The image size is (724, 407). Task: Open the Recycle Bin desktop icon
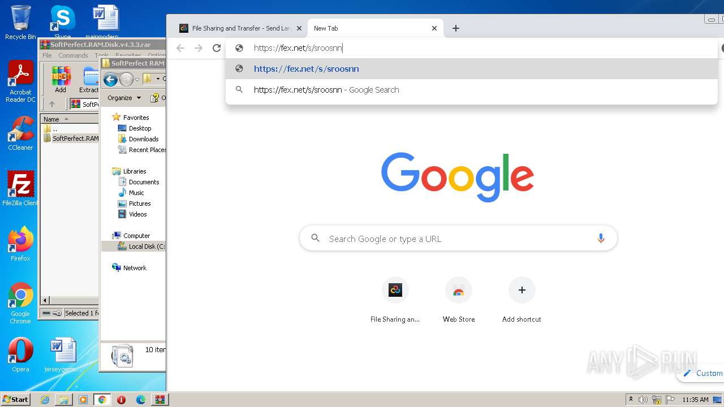[x=20, y=23]
